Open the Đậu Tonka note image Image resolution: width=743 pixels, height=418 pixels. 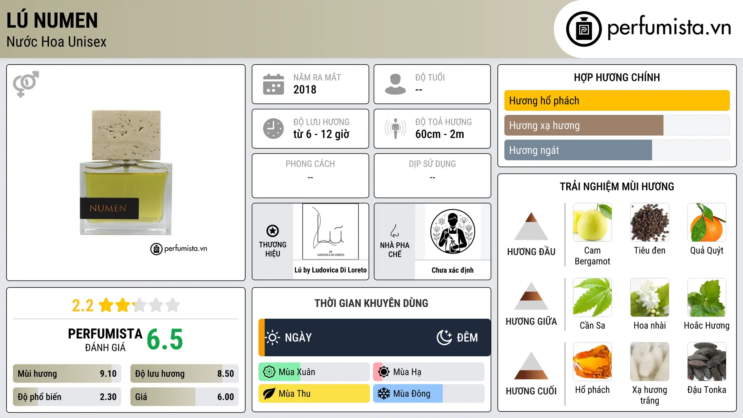pyautogui.click(x=707, y=362)
